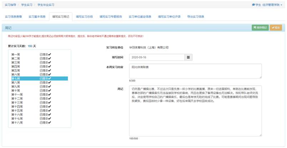The height and width of the screenshot is (148, 287).
Task: Select 第十二周 in the week list
Action: 17,98
